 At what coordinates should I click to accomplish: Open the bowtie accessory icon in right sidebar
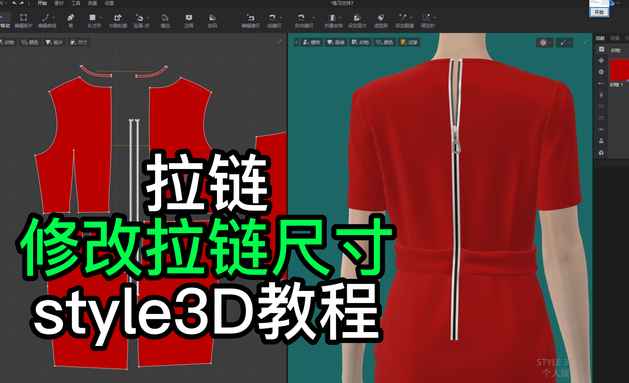click(601, 129)
